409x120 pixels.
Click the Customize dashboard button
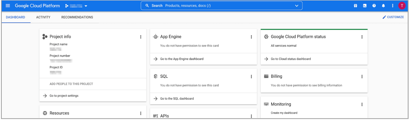point(393,17)
